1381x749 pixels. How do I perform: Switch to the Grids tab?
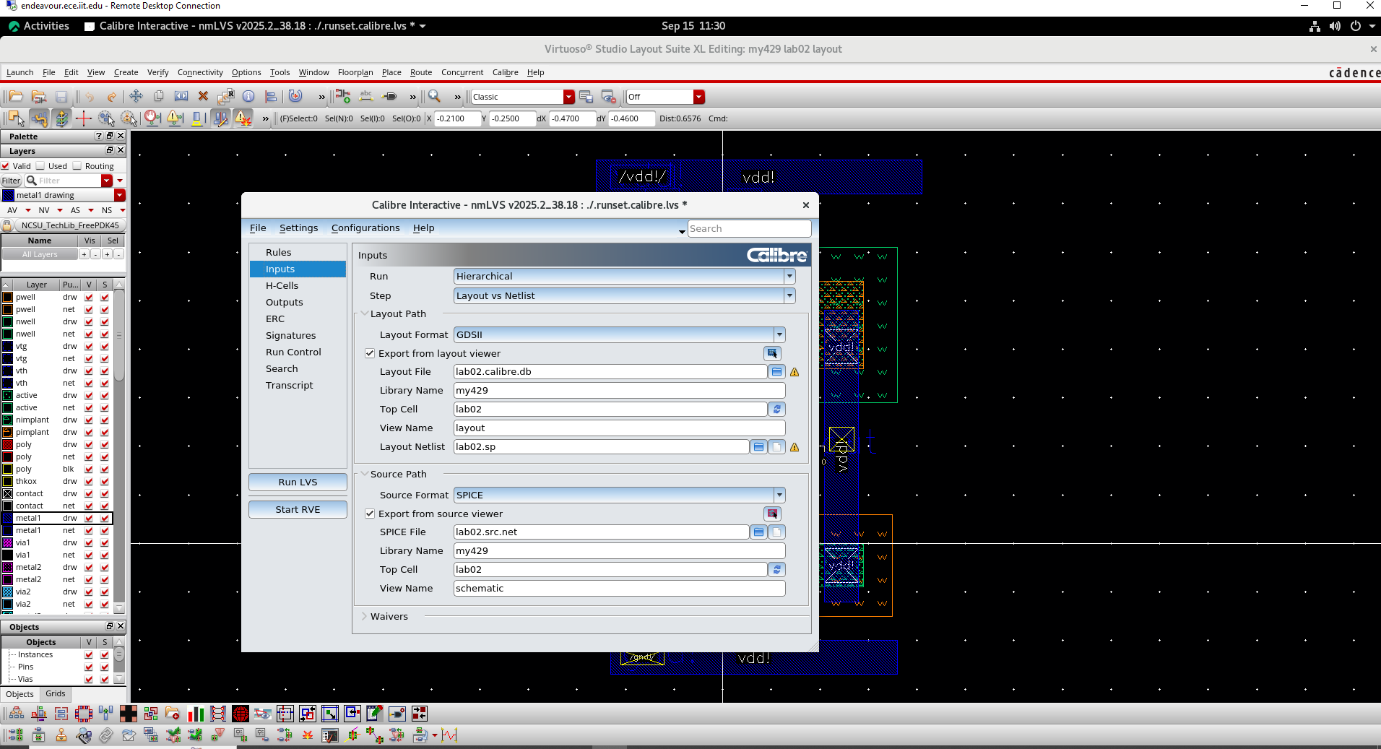point(56,694)
